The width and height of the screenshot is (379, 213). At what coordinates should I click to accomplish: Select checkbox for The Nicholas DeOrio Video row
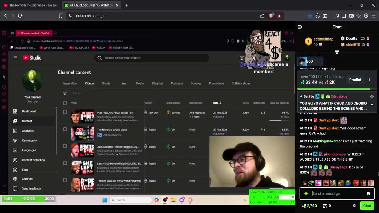click(65, 129)
